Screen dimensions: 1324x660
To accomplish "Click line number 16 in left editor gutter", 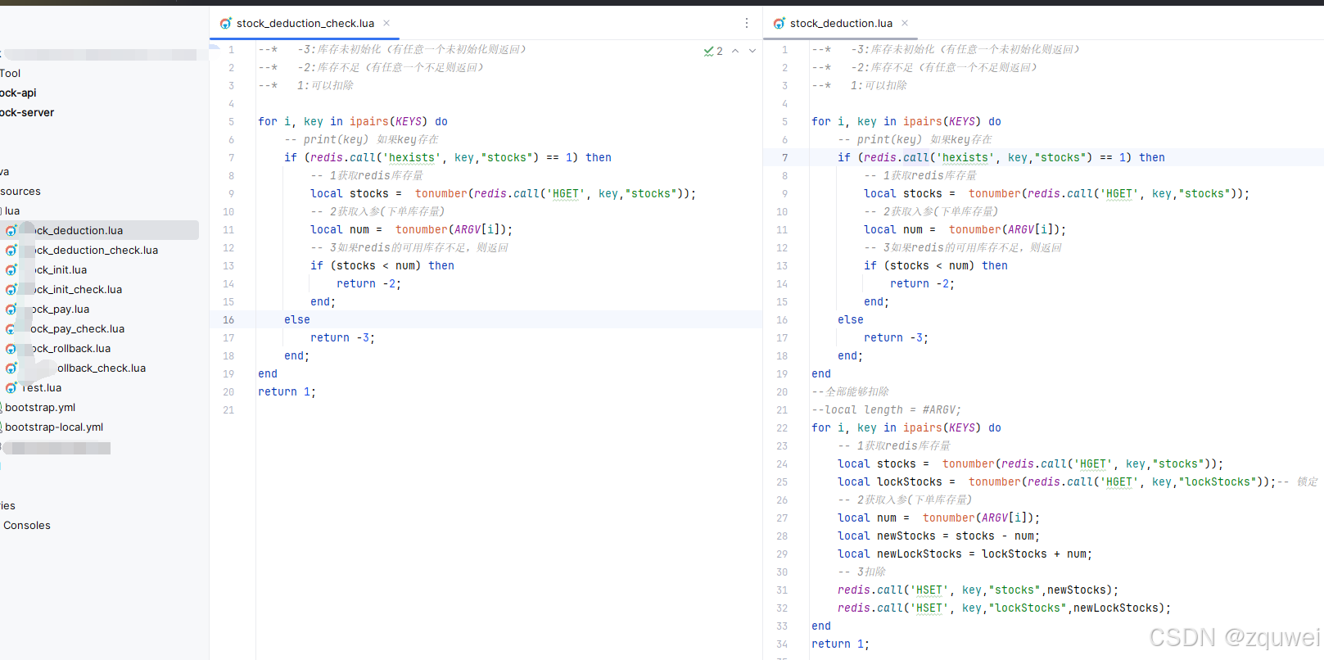I will coord(228,320).
